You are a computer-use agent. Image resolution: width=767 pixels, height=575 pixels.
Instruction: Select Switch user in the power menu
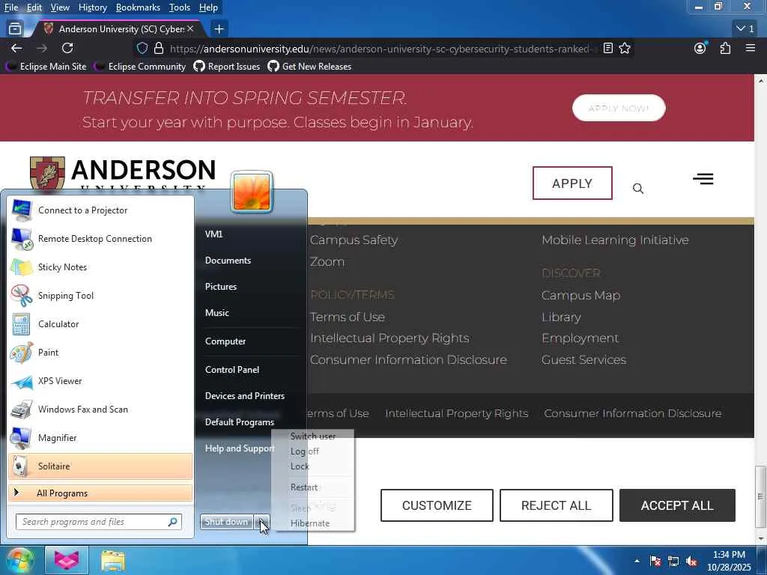pyautogui.click(x=313, y=436)
